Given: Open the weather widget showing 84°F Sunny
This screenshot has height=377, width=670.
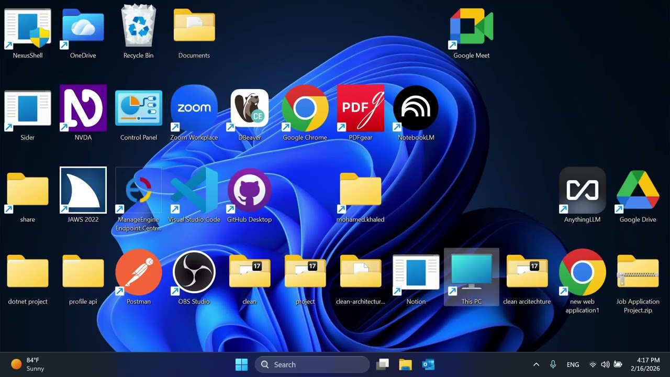Looking at the screenshot, I should 29,364.
